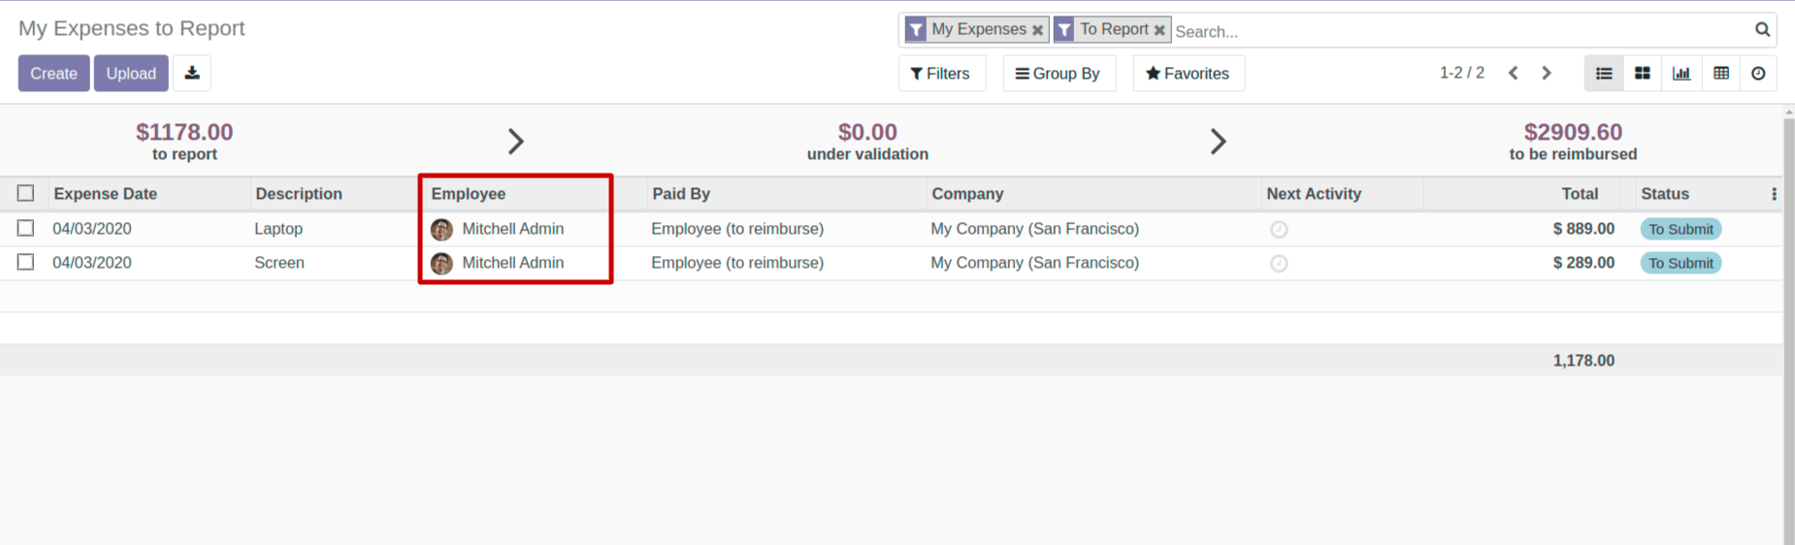
Task: Click the Create button
Action: (x=53, y=74)
